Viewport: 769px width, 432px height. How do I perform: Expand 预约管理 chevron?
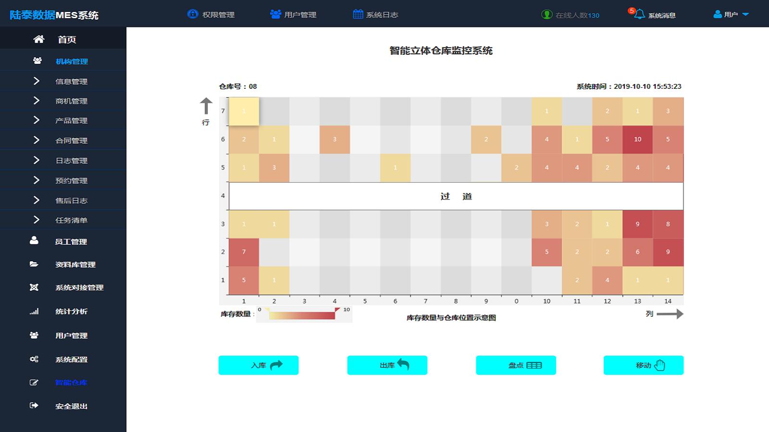pos(37,180)
